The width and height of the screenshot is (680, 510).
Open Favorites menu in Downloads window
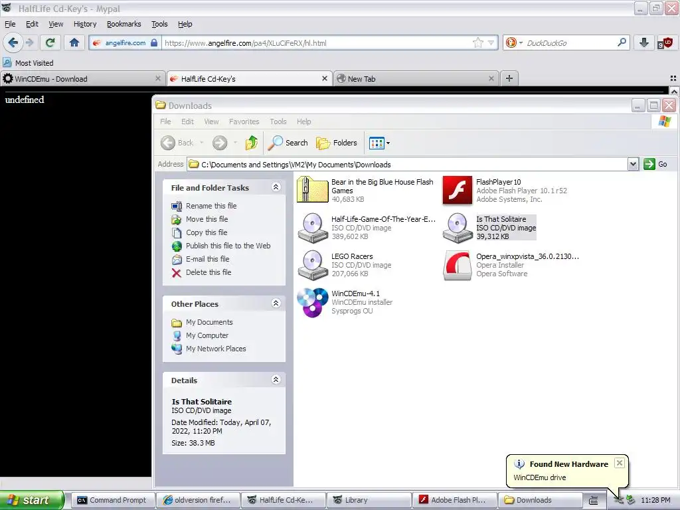click(244, 122)
